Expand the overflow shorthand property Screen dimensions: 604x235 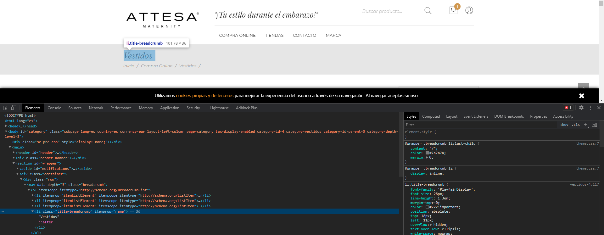[431, 225]
